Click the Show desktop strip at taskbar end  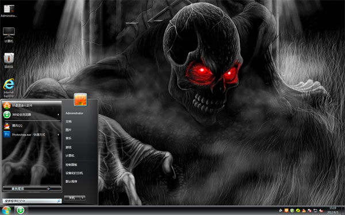click(x=343, y=210)
